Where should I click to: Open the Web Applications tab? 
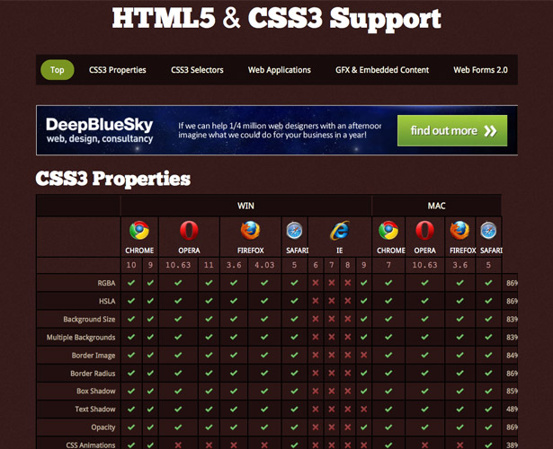point(280,70)
